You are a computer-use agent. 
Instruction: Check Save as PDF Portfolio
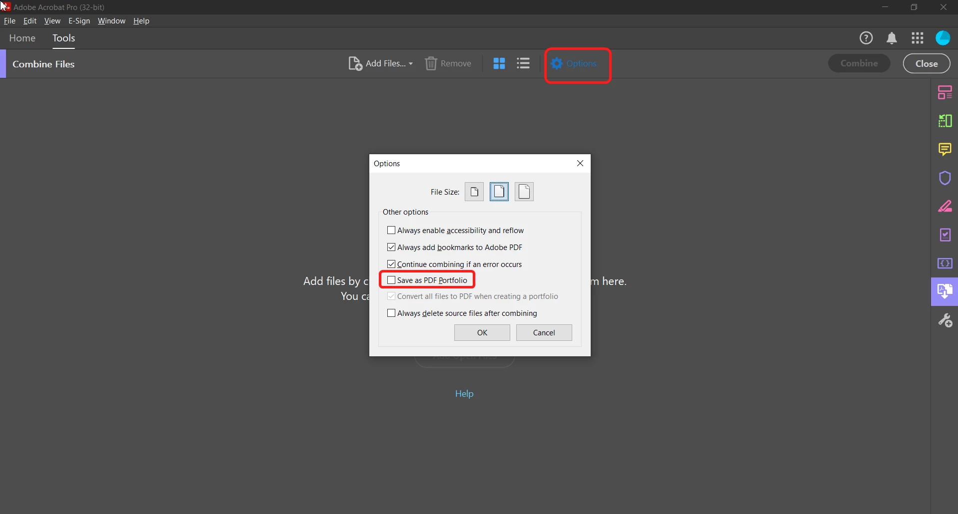click(x=391, y=280)
